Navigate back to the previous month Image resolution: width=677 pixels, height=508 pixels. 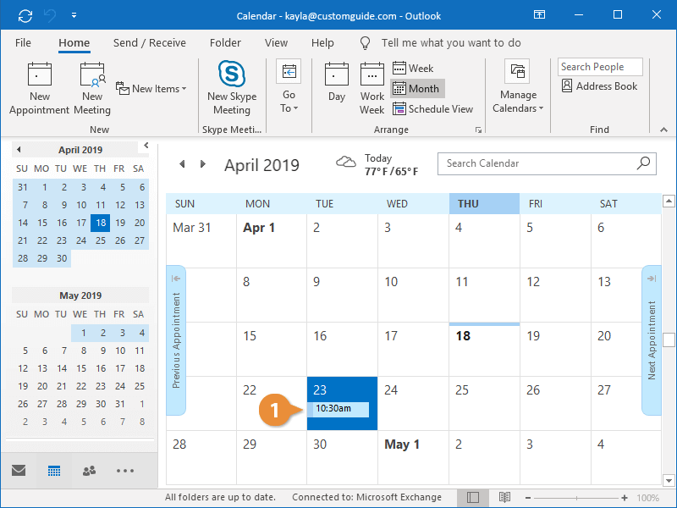click(182, 164)
